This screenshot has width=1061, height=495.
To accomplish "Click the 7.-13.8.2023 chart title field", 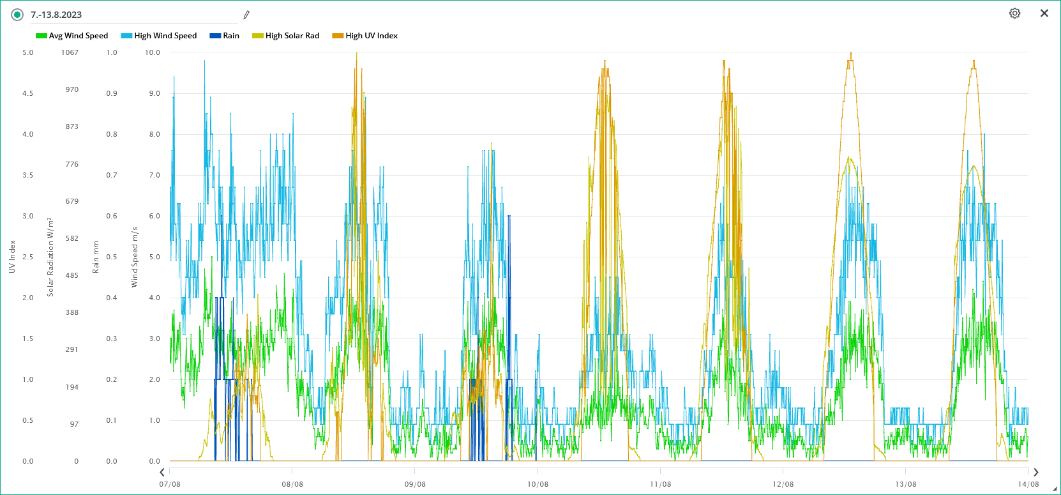I will tap(128, 15).
